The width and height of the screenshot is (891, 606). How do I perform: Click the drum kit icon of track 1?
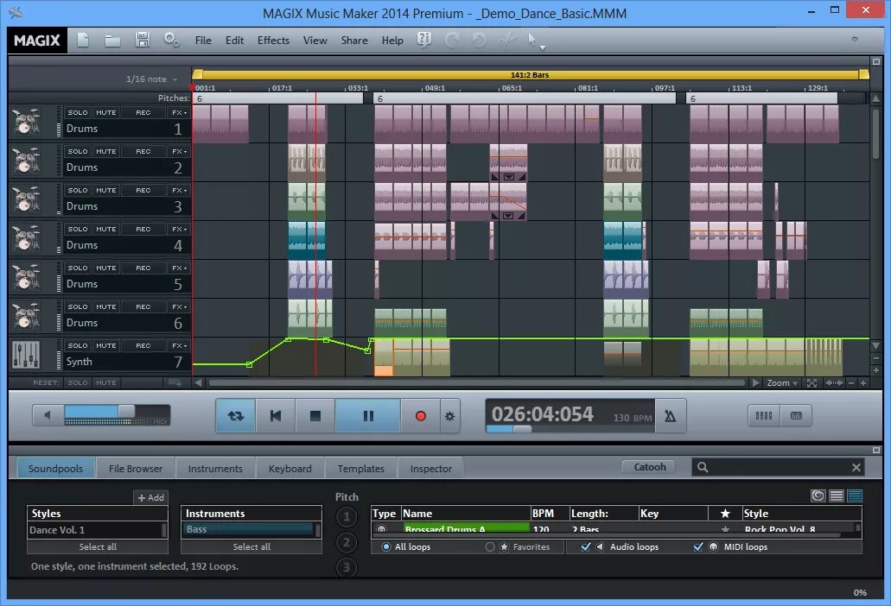point(26,122)
